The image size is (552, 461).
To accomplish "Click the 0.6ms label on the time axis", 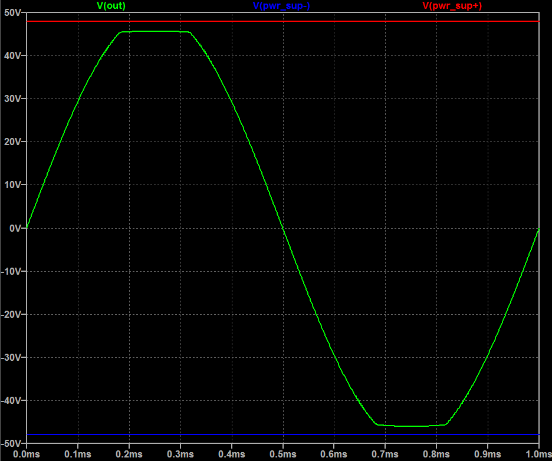I will (334, 455).
